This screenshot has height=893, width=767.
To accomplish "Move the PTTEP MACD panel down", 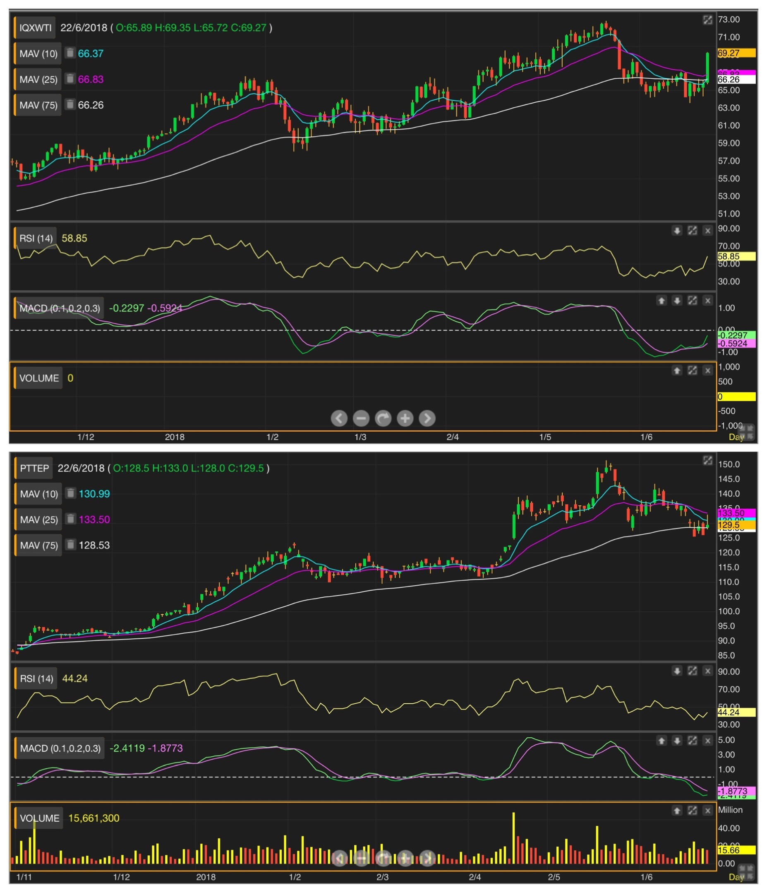I will tap(677, 741).
